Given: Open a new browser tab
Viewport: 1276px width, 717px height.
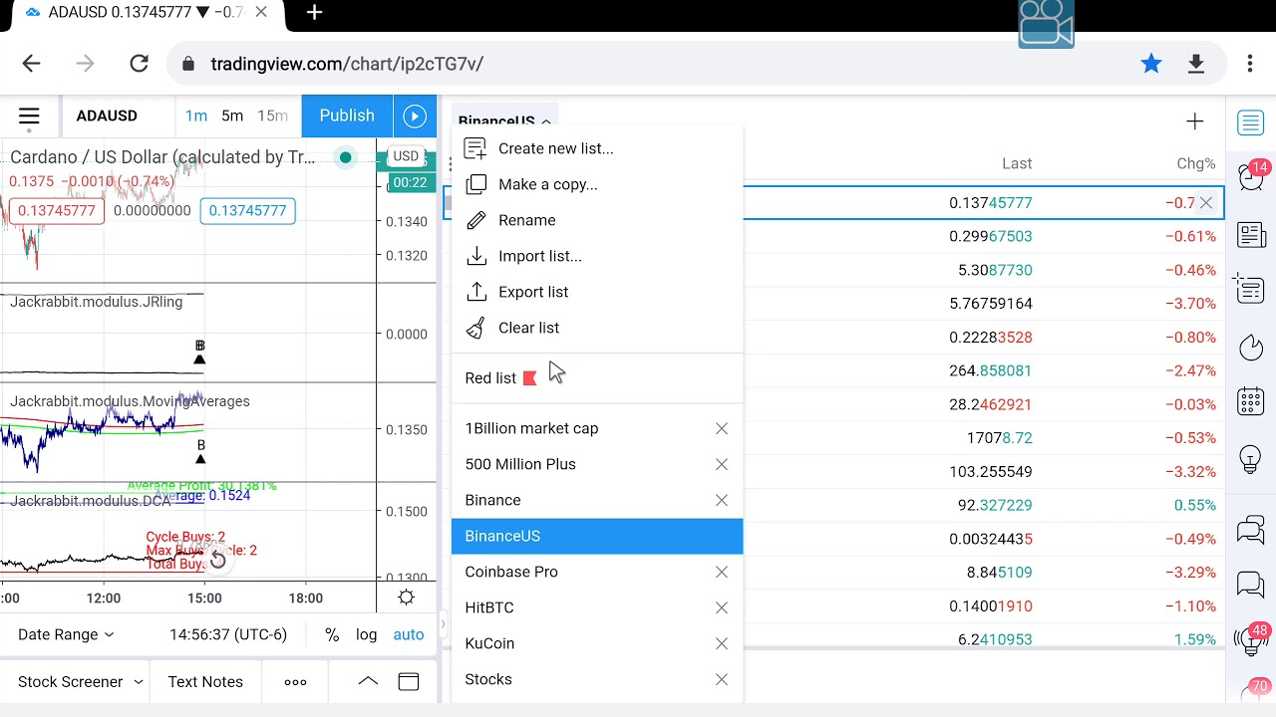Looking at the screenshot, I should 315,13.
